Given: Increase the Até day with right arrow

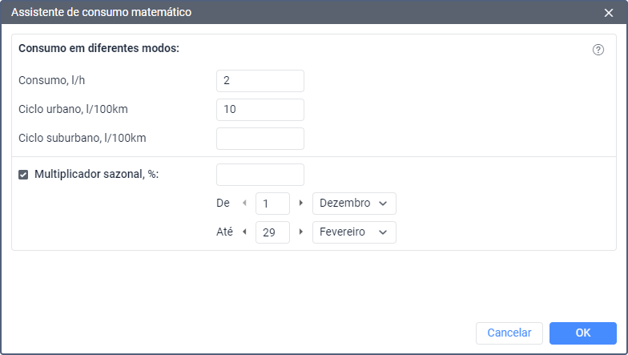Looking at the screenshot, I should 301,232.
